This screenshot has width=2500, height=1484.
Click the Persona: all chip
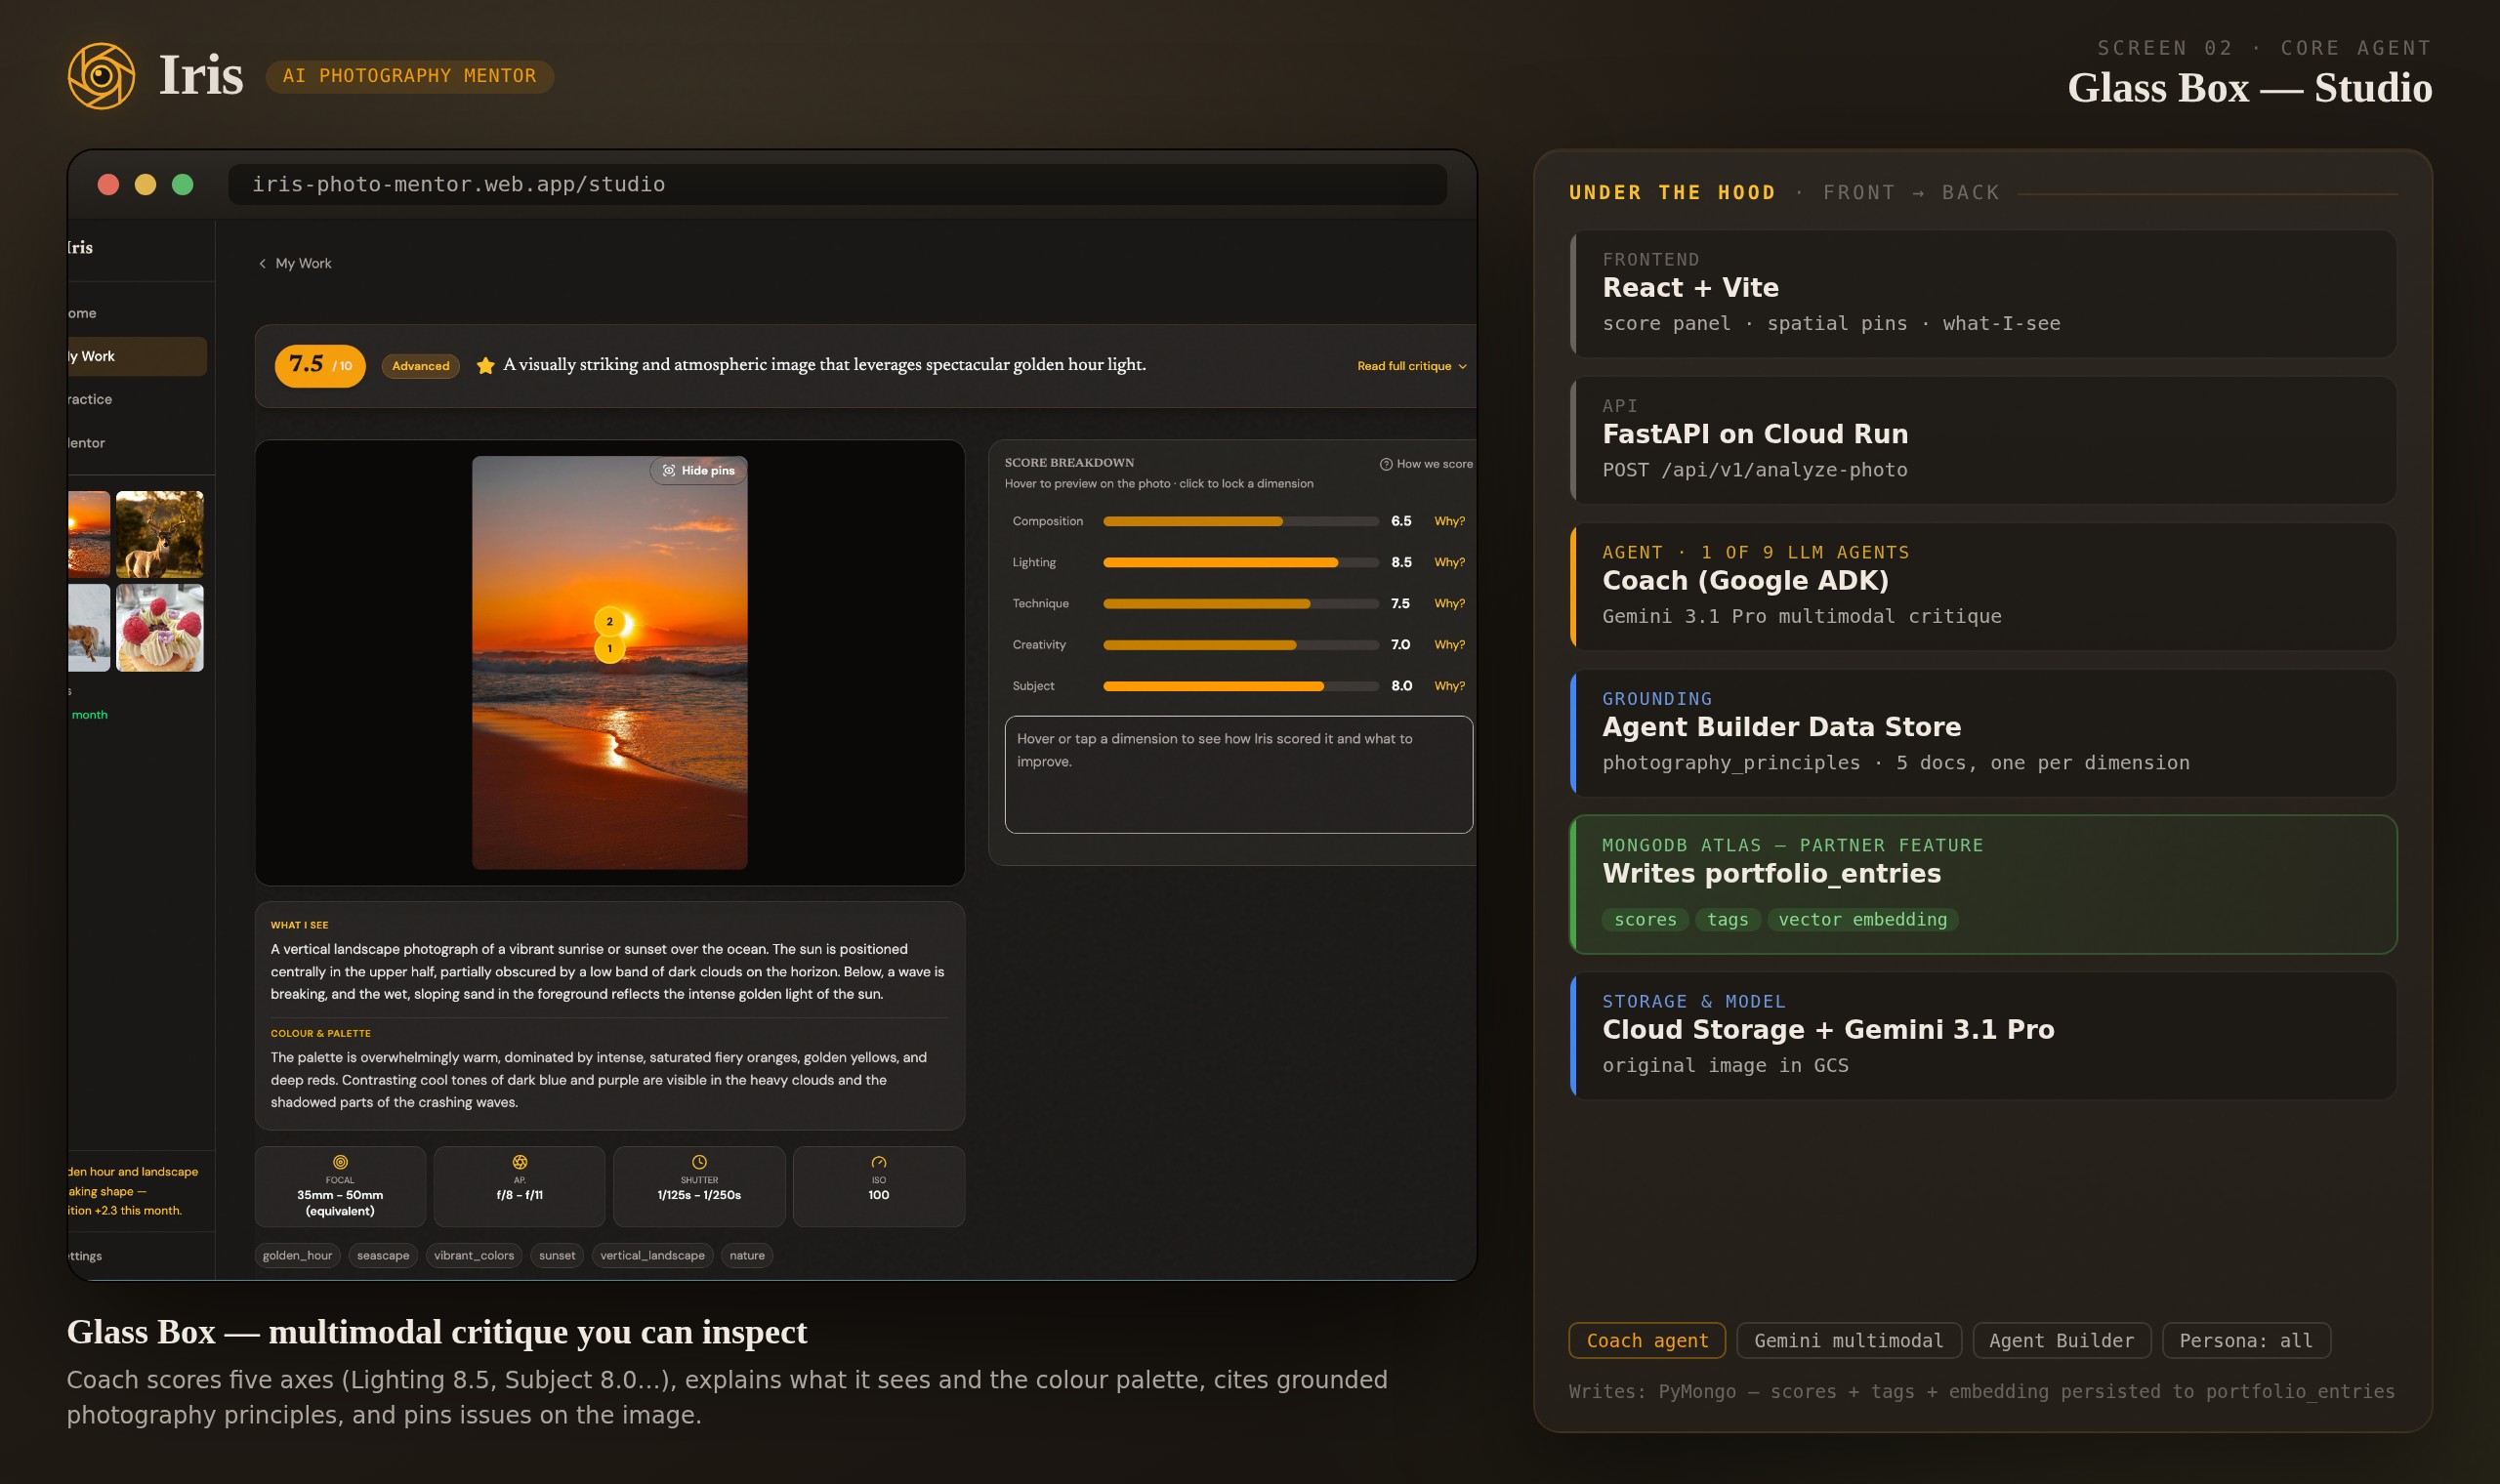pos(2246,1341)
